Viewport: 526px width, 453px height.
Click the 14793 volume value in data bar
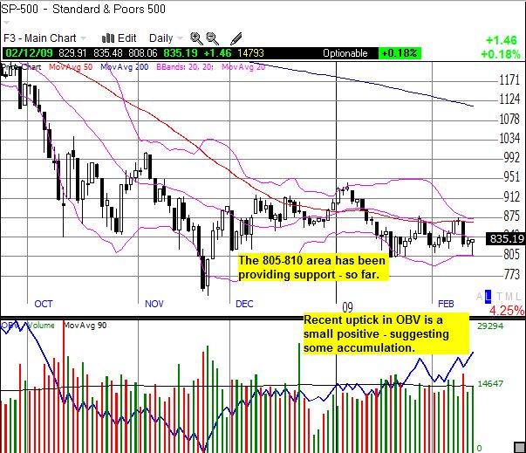pos(250,53)
